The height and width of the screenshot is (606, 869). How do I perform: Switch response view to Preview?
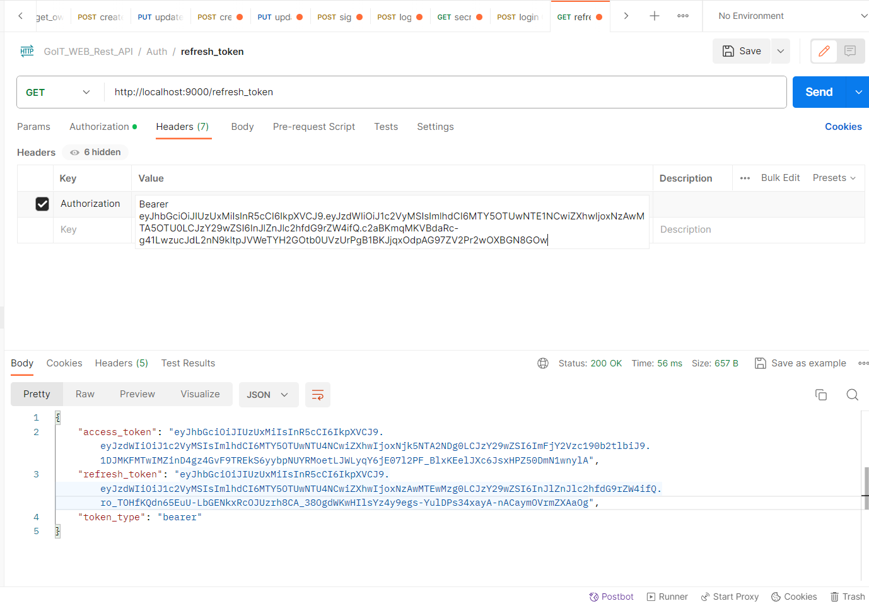pos(137,394)
